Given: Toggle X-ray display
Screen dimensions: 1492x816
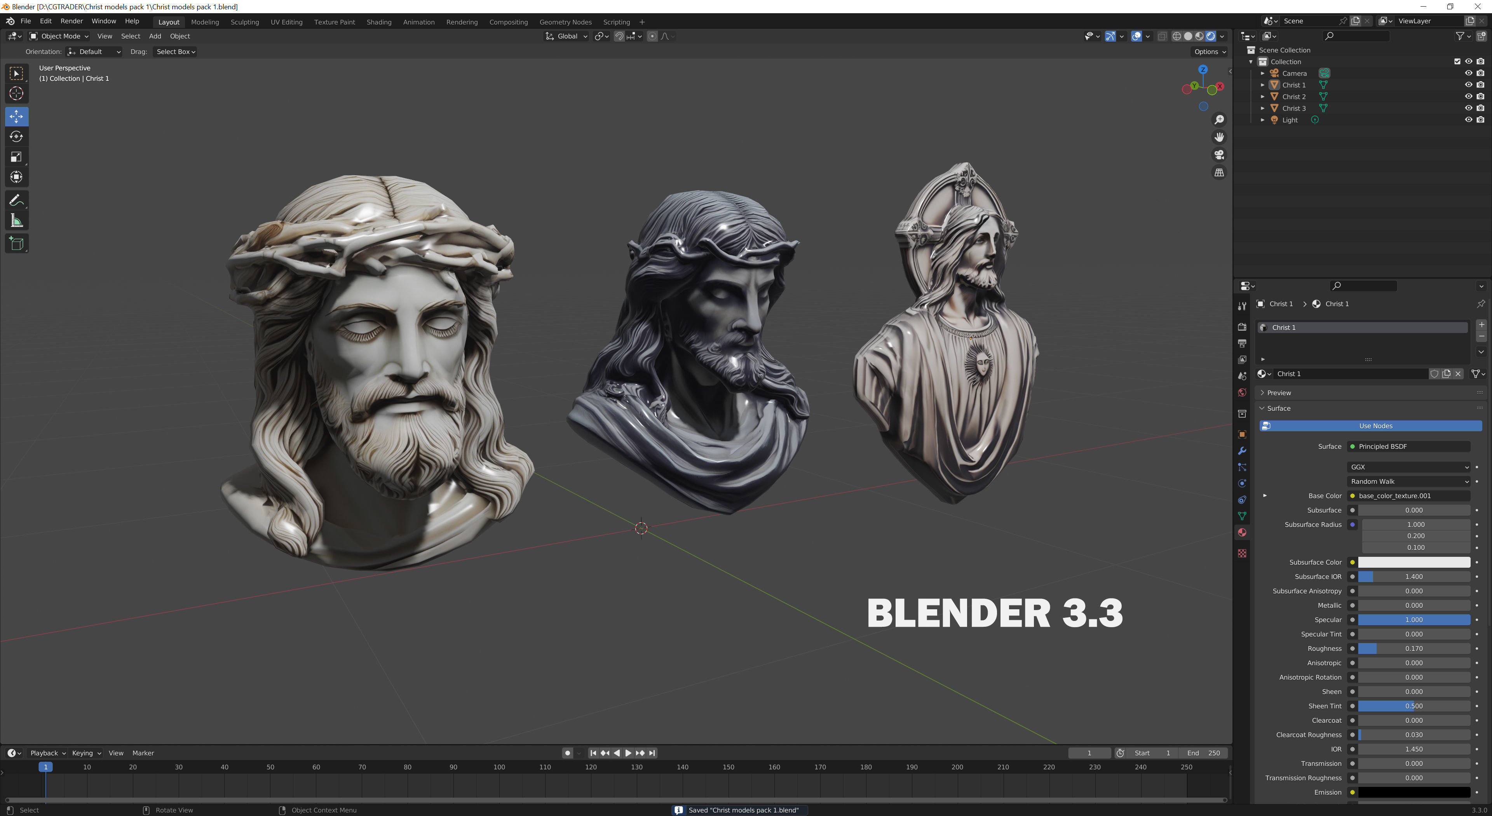Looking at the screenshot, I should [1162, 36].
